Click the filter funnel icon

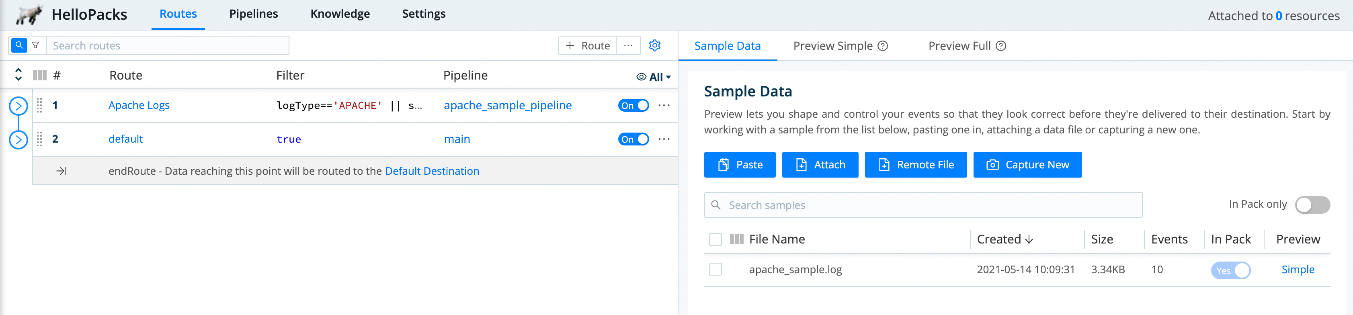click(x=36, y=46)
